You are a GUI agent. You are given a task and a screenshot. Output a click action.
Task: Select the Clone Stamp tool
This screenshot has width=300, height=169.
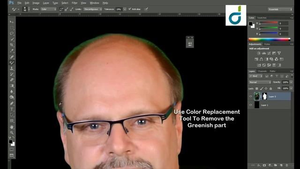click(11, 69)
